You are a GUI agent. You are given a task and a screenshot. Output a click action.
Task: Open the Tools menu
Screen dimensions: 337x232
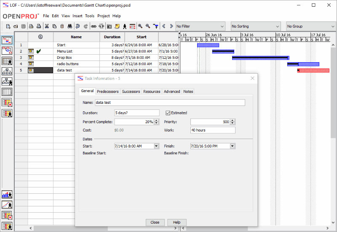click(x=90, y=16)
